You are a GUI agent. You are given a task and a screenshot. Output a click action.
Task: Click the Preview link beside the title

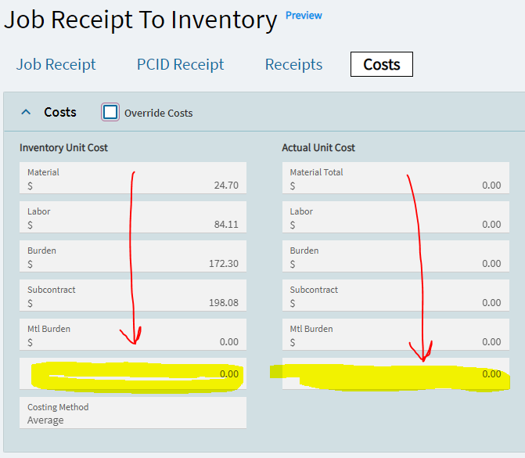(x=304, y=16)
